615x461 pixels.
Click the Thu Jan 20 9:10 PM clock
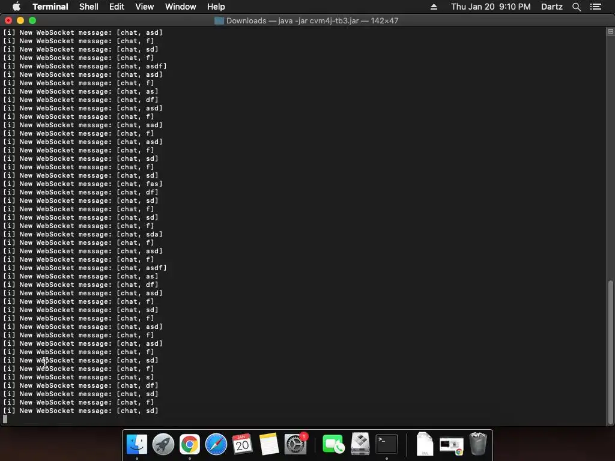click(x=491, y=7)
